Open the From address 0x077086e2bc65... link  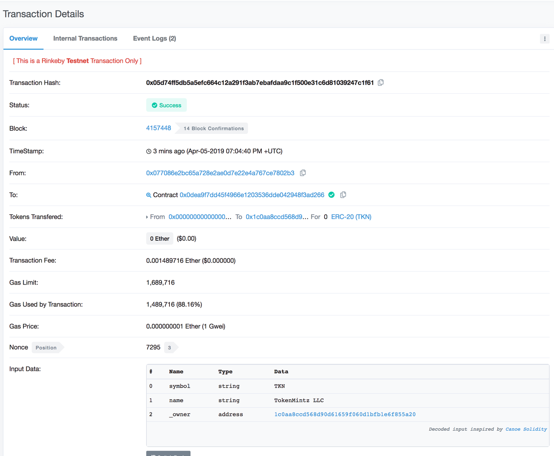(x=220, y=173)
